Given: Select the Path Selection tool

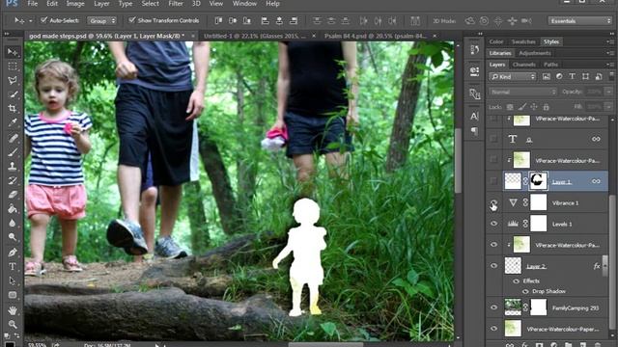Looking at the screenshot, I should coord(13,280).
